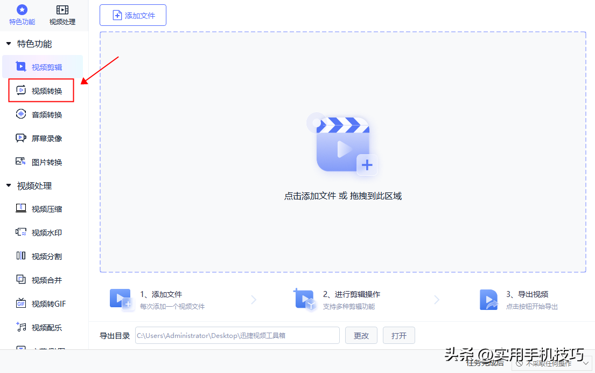
Task: Open 视频配乐 music icon
Action: (21, 327)
